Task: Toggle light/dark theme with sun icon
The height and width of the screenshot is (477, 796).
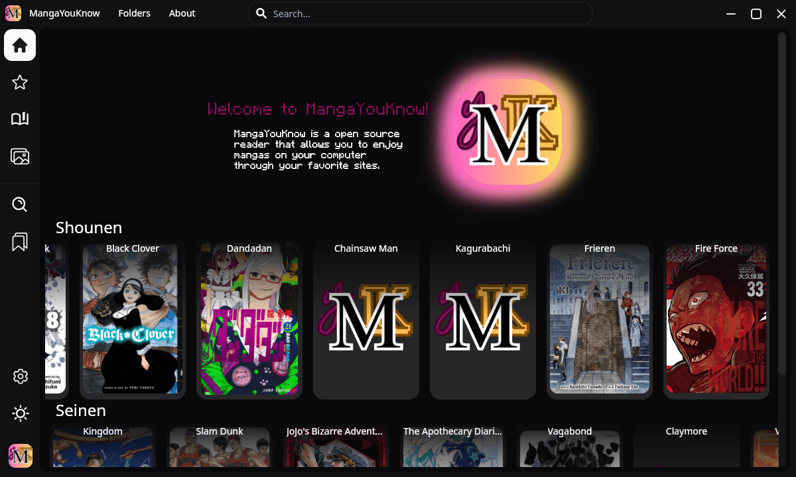Action: pos(20,414)
